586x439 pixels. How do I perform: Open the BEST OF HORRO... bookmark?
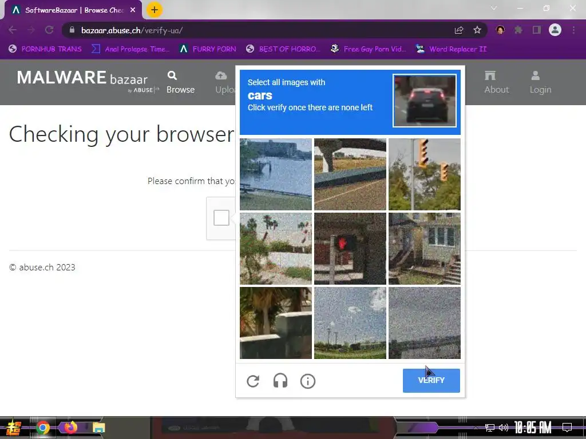point(283,49)
